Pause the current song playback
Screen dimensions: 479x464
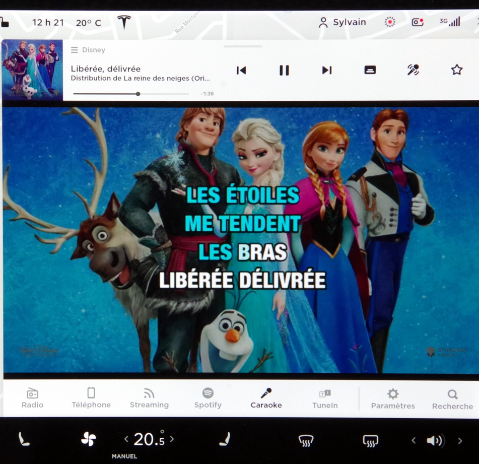[x=284, y=70]
